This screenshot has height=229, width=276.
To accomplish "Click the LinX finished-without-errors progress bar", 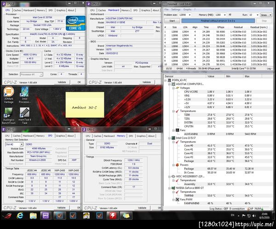I will pos(218,21).
